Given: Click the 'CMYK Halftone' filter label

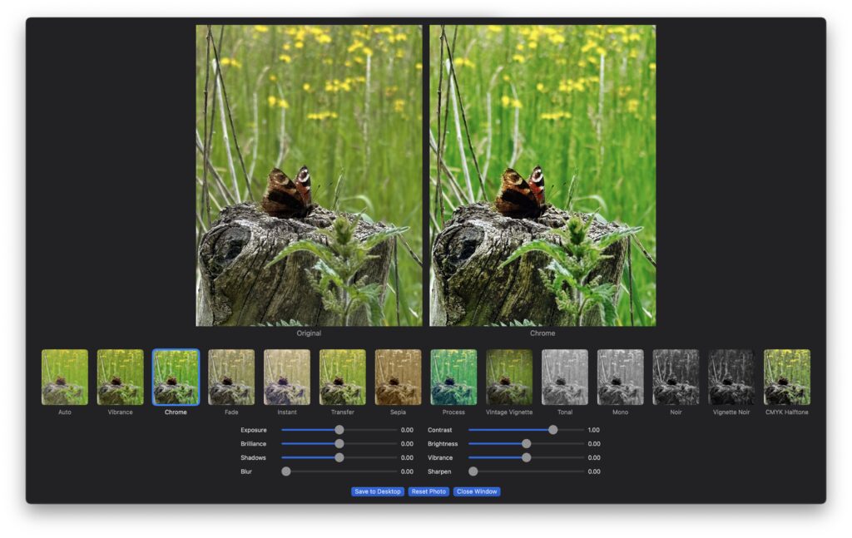Looking at the screenshot, I should tap(787, 412).
